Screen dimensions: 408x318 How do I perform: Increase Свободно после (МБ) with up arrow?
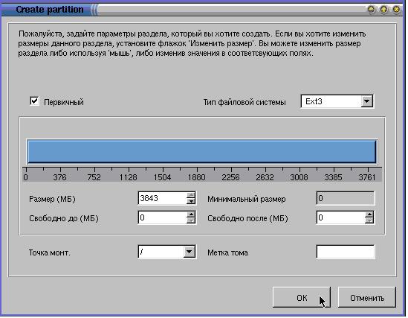pos(369,214)
